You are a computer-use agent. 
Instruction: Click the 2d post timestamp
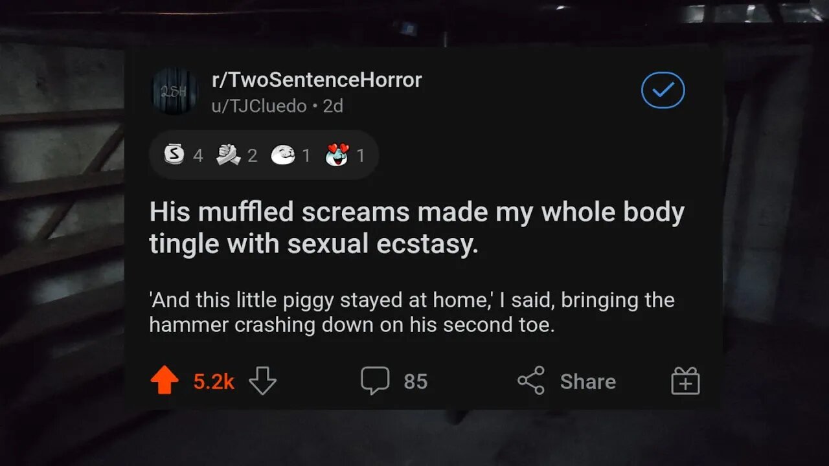333,105
